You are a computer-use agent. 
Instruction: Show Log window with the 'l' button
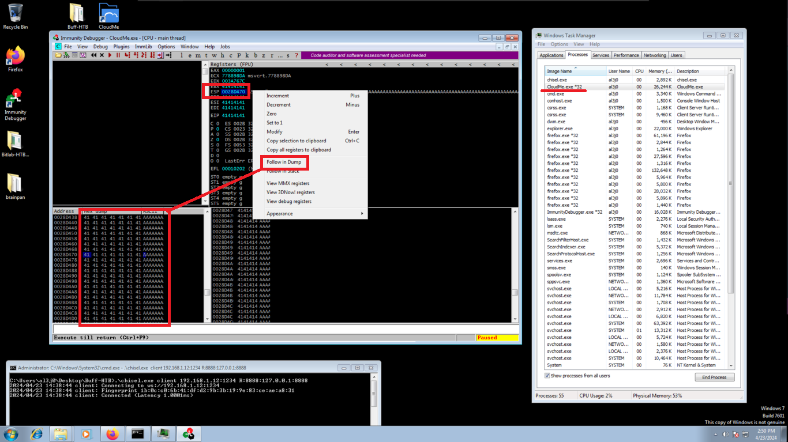(x=181, y=55)
